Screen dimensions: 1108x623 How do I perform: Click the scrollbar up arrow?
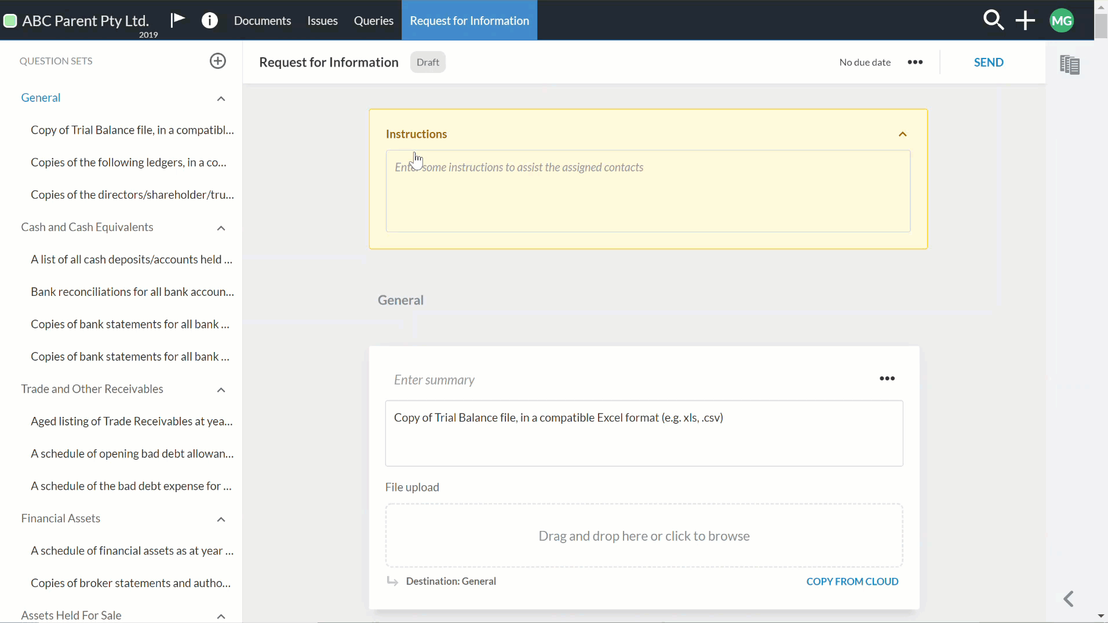pos(1101,6)
